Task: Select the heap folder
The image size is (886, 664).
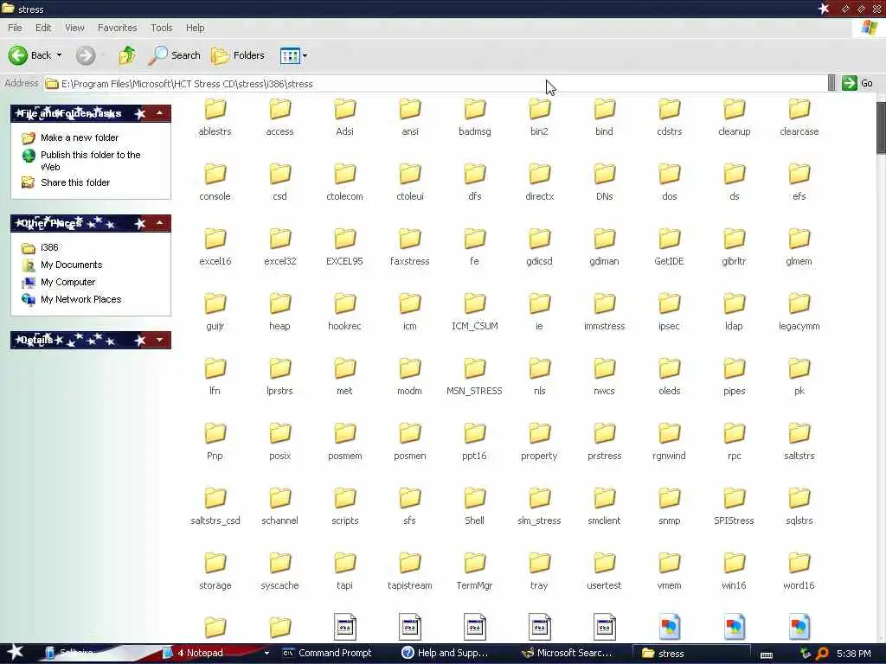Action: coord(279,312)
